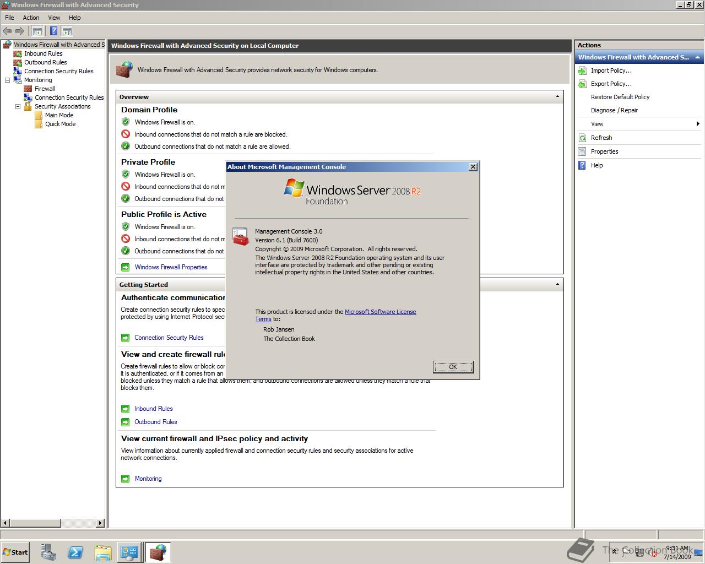Screen dimensions: 705x564
Task: Click the Help entry in the Actions pane
Action: pos(596,165)
